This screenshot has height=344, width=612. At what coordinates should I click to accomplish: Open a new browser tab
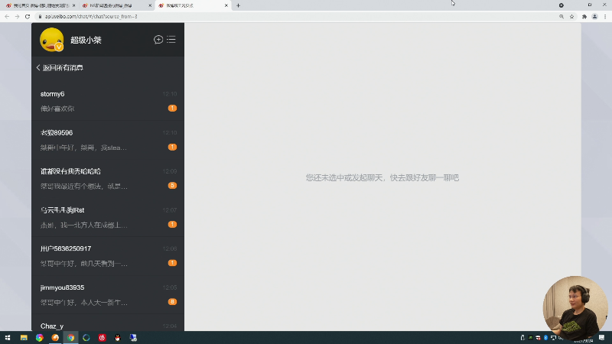click(x=238, y=5)
